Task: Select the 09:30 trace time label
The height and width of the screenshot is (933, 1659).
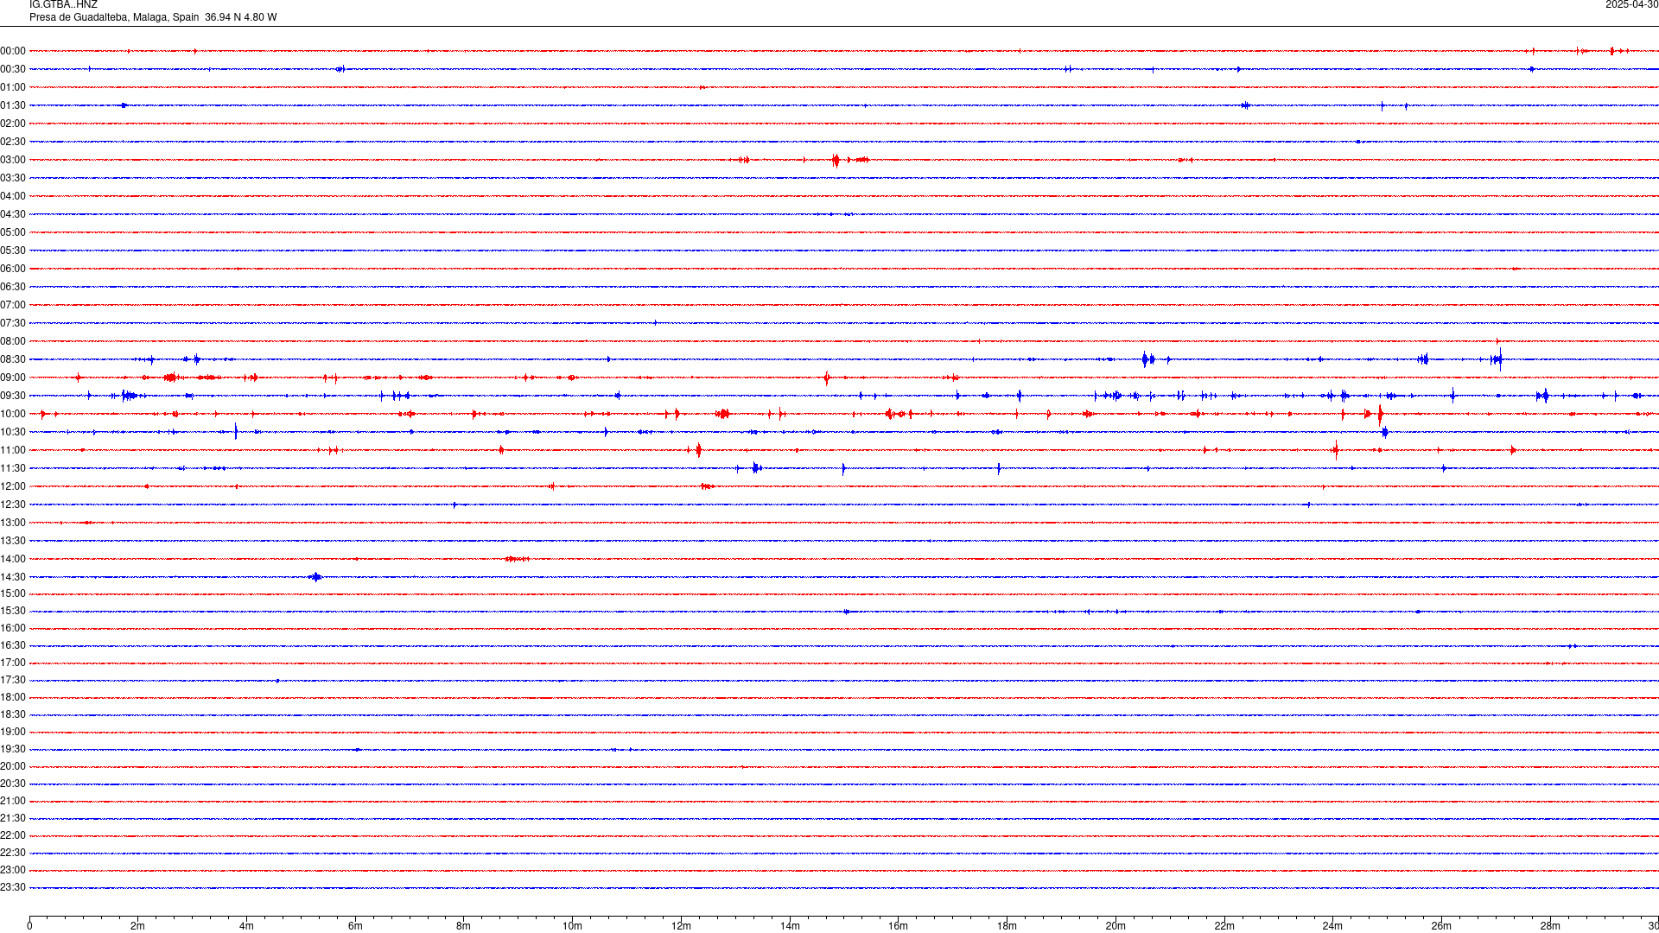Action: [x=13, y=396]
